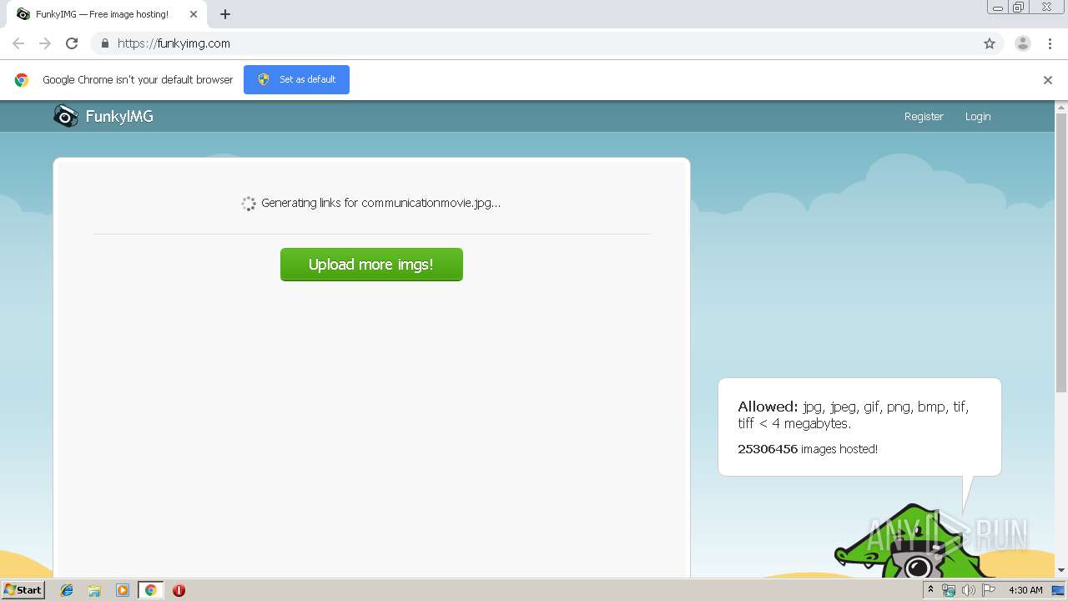The height and width of the screenshot is (601, 1068).
Task: Go back to previous page
Action: click(18, 43)
